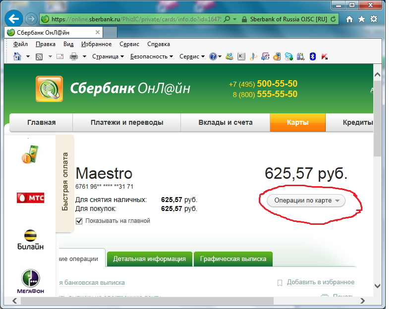Click the security lock icon in address bar

click(244, 19)
